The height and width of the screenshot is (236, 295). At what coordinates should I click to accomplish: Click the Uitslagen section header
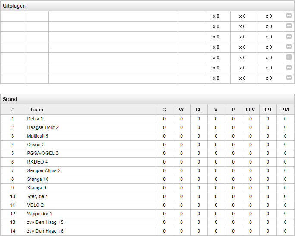14,6
